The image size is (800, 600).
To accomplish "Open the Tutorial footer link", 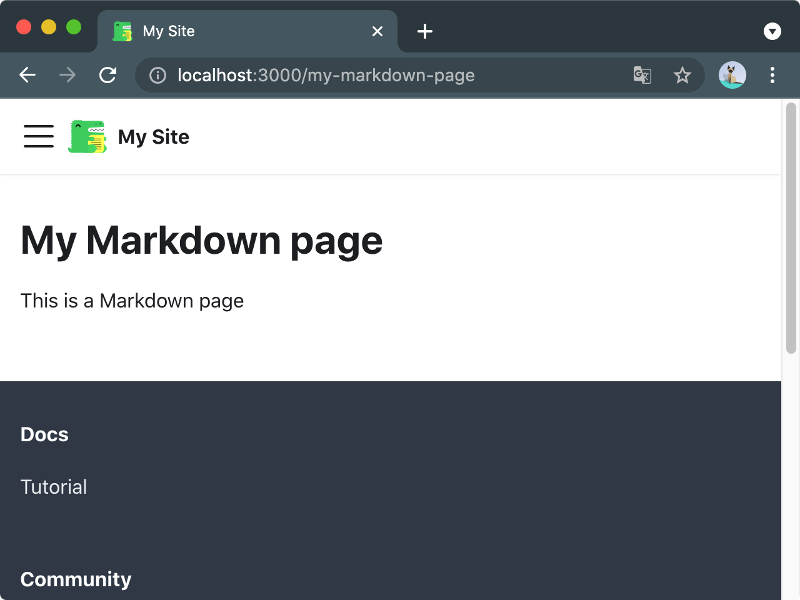I will tap(54, 487).
